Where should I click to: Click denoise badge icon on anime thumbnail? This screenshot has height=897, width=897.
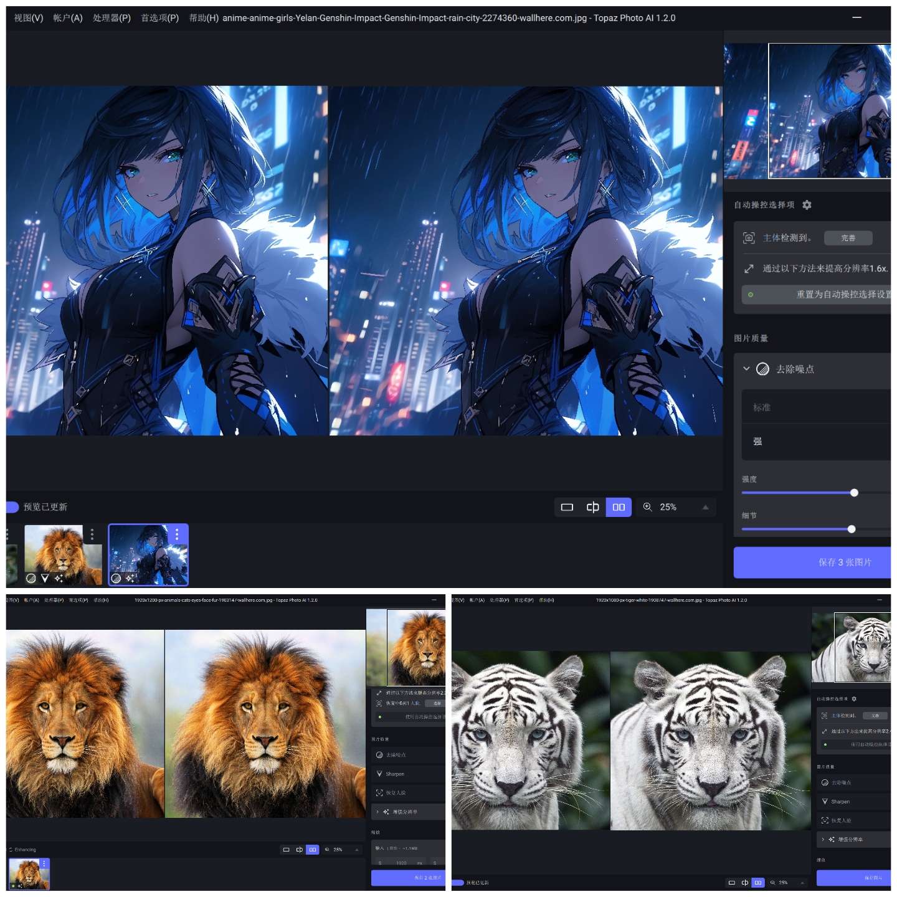[115, 579]
